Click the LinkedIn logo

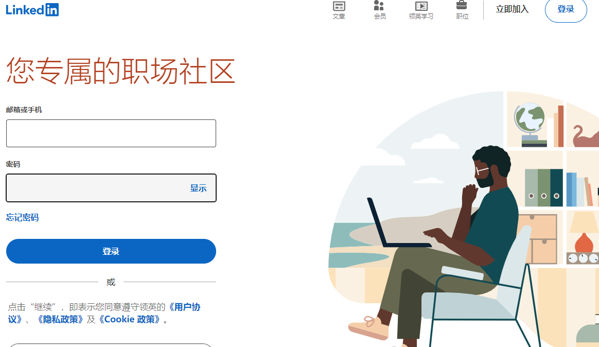32,10
